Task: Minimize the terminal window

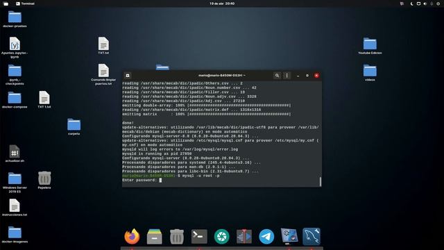Action: click(x=298, y=76)
